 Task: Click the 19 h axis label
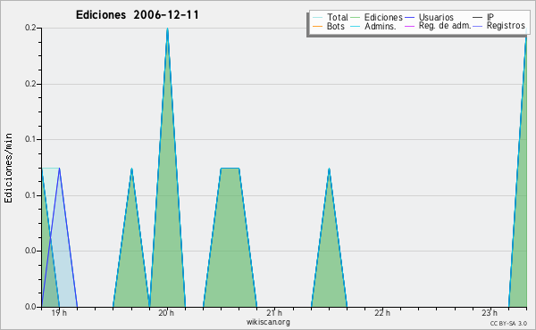[59, 313]
